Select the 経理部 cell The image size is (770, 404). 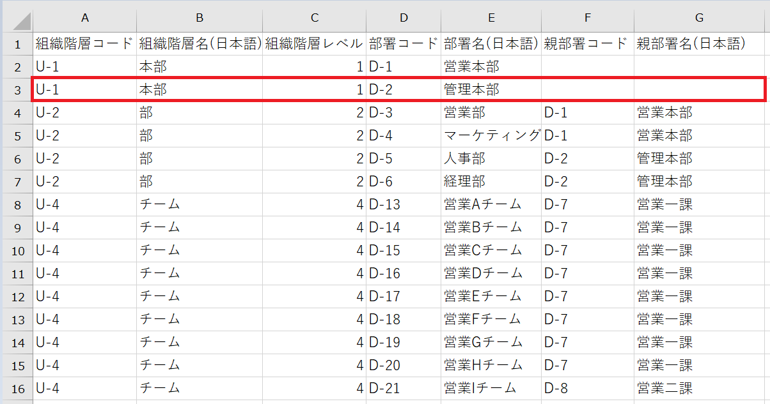(x=491, y=182)
